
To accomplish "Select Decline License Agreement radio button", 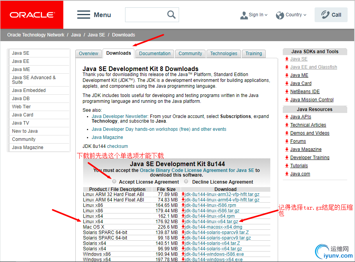I will point(186,181).
